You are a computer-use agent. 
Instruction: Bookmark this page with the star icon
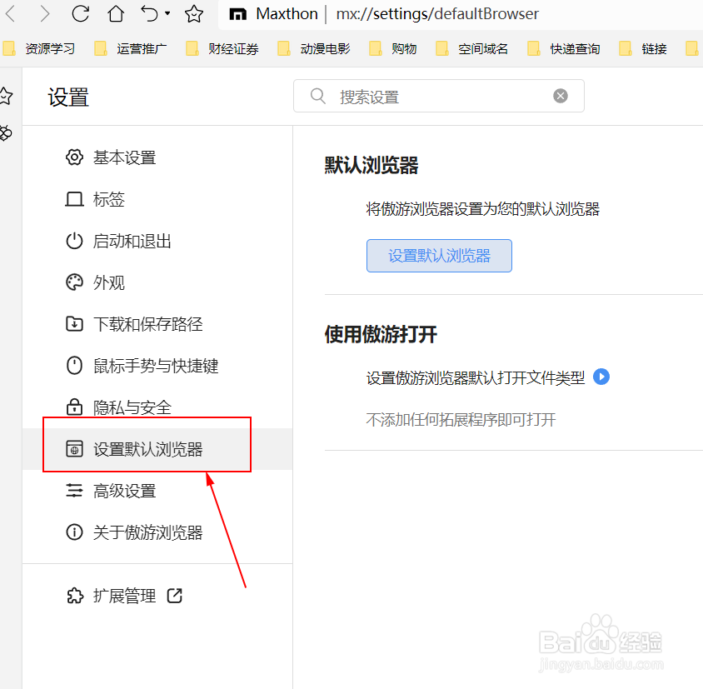click(194, 14)
